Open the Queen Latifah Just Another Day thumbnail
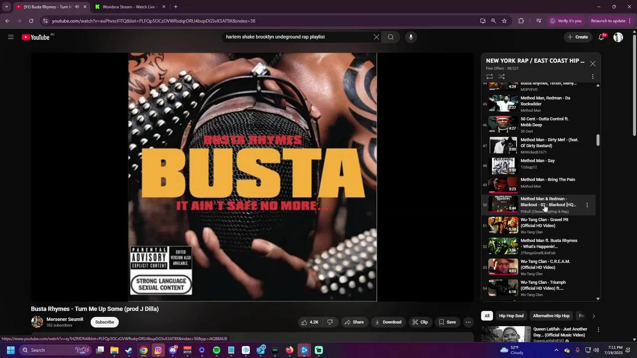 (506, 334)
